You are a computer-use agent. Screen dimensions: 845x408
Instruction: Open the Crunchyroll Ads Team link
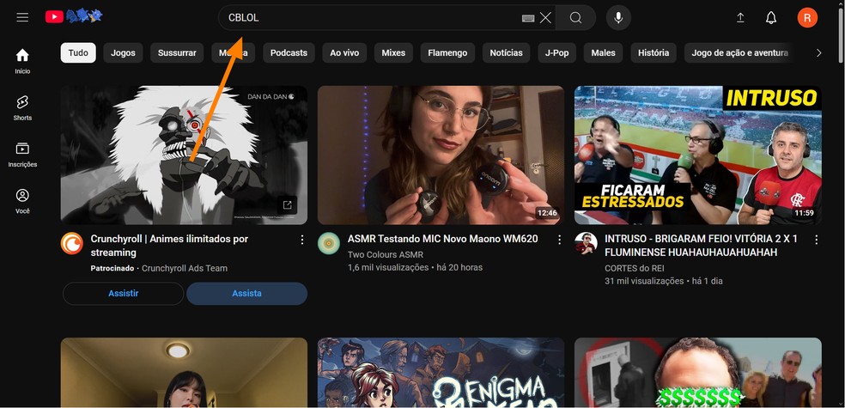pyautogui.click(x=185, y=268)
